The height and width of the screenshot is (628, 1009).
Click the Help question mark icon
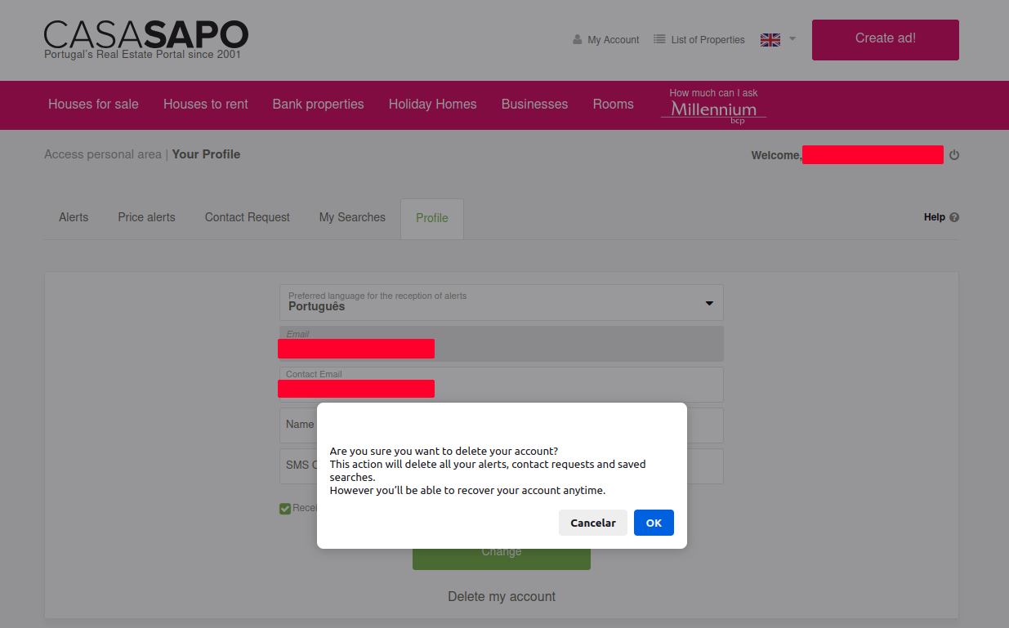pyautogui.click(x=954, y=217)
